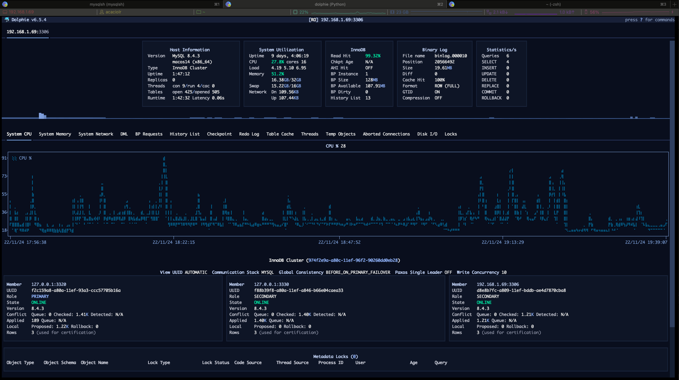Click the CPU value 27.8% in System Utilization
Viewport: 679px width, 380px height.
277,62
